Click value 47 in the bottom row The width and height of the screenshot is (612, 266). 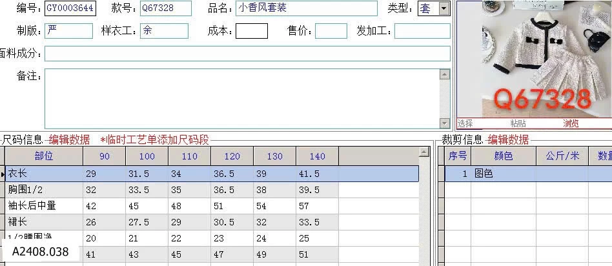(x=232, y=254)
